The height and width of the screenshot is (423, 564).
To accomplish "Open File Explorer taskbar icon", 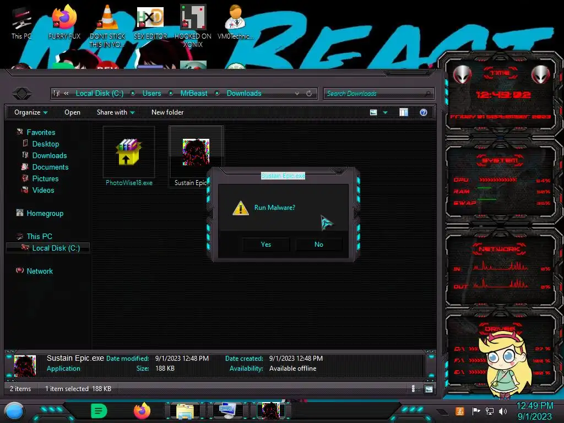I will [185, 411].
